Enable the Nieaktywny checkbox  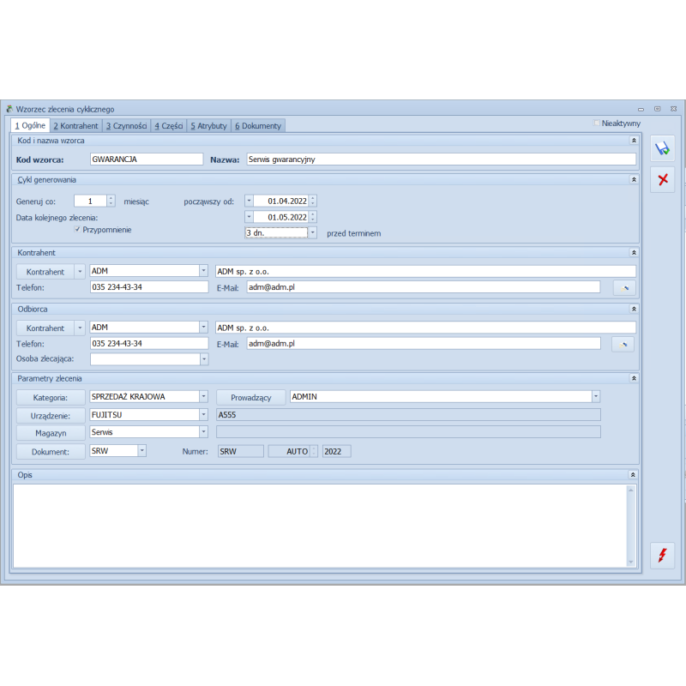tap(597, 123)
